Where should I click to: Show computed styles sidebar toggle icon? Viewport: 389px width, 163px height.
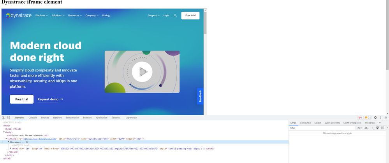point(382,128)
